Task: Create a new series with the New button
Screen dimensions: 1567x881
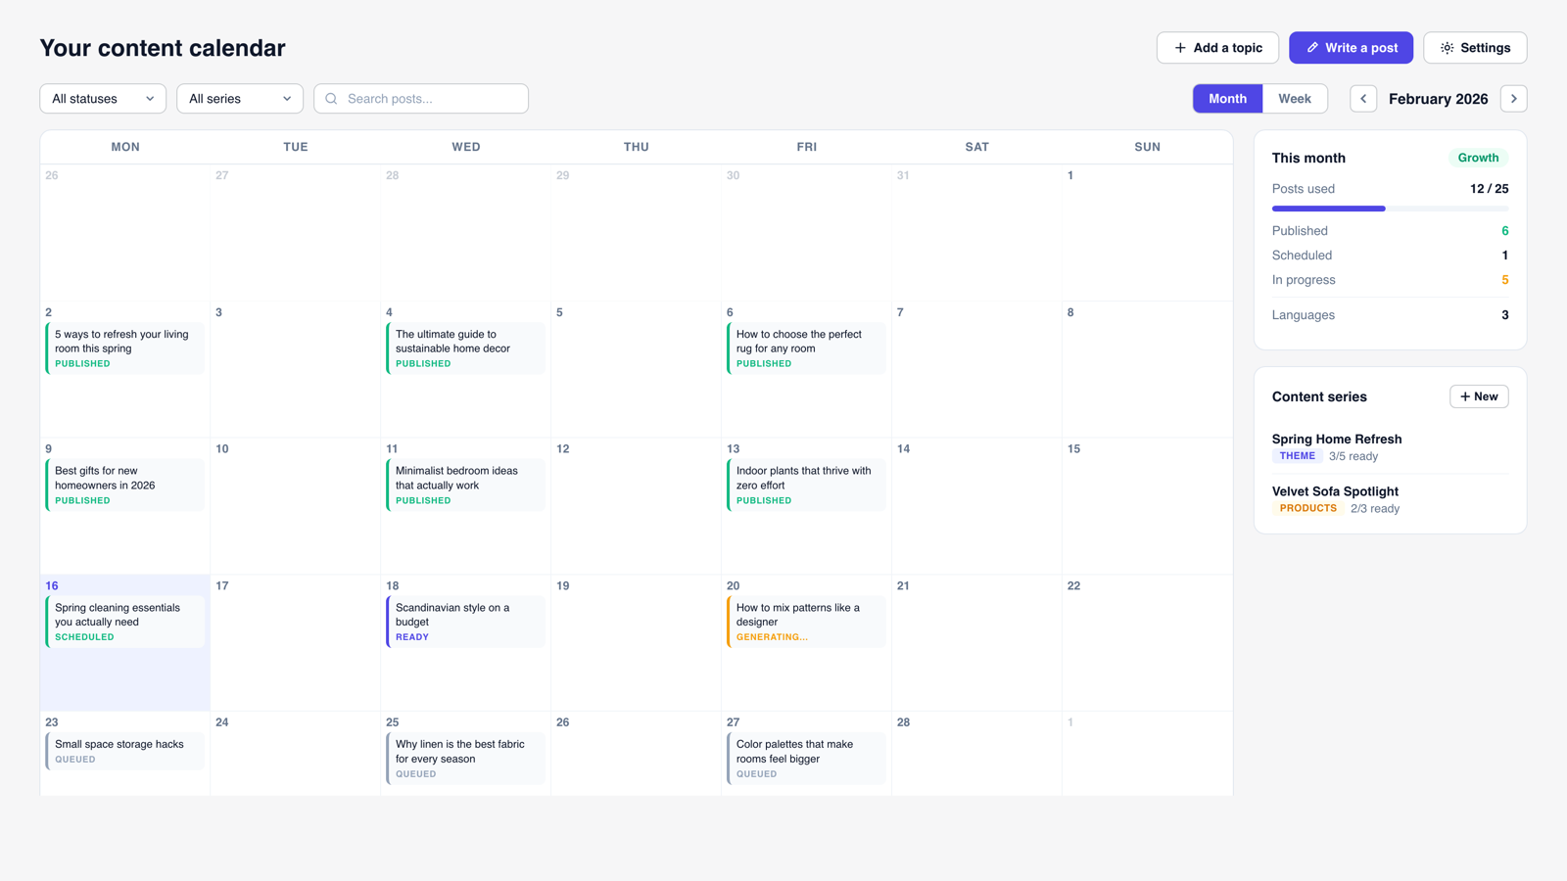Action: pyautogui.click(x=1479, y=396)
